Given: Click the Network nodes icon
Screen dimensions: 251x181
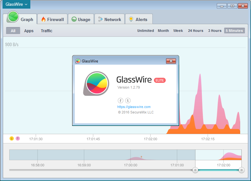Looking at the screenshot, I should pos(100,19).
